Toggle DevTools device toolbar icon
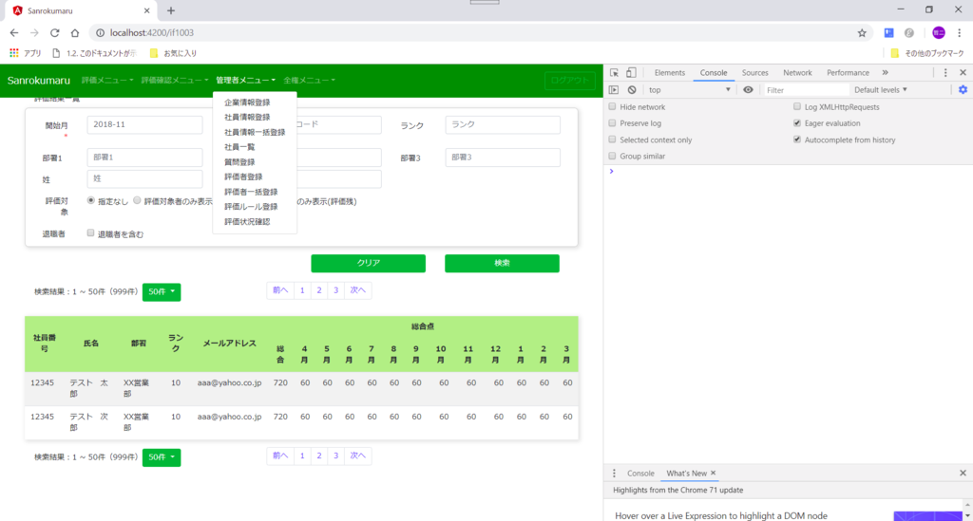973x521 pixels. click(631, 72)
